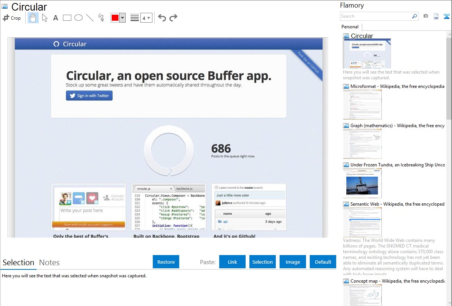Click 'Connect Account' in the snapshot
452x306 pixels.
[x=113, y=198]
